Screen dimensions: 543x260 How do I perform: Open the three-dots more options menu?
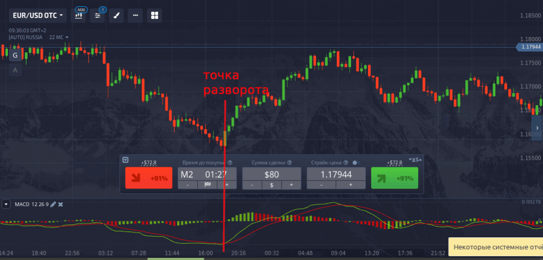tap(135, 15)
